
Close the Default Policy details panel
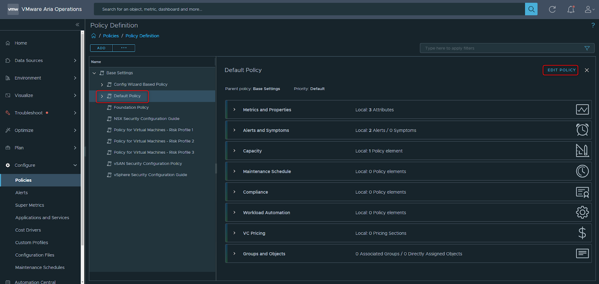pos(587,70)
